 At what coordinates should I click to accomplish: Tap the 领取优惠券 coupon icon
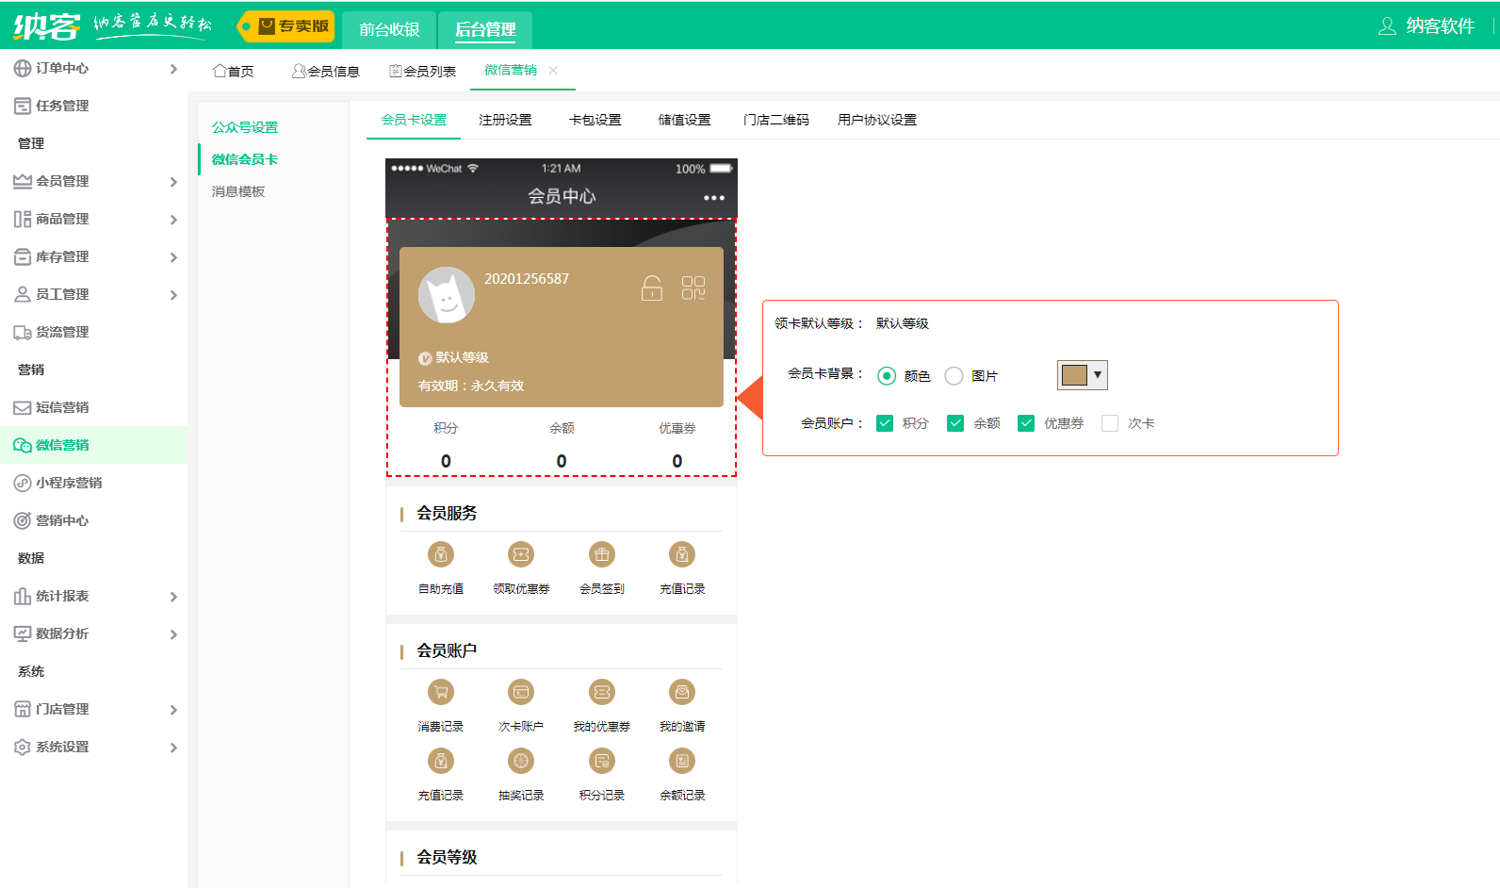(521, 555)
